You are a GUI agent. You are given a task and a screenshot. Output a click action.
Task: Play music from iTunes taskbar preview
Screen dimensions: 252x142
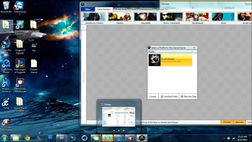[x=119, y=131]
